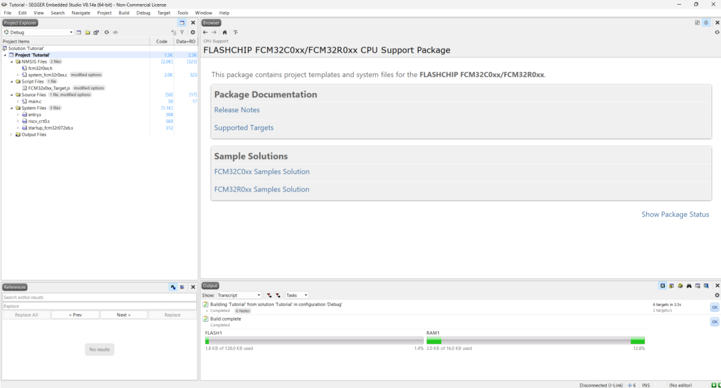The image size is (721, 388).
Task: Click the J-Link download arrow status icon
Action: pyautogui.click(x=630, y=385)
